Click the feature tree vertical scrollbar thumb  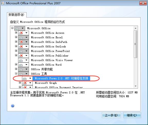point(136,44)
